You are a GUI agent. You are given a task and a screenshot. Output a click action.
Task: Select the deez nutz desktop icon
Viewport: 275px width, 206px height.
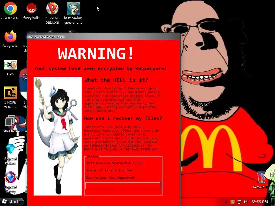(x=10, y=124)
